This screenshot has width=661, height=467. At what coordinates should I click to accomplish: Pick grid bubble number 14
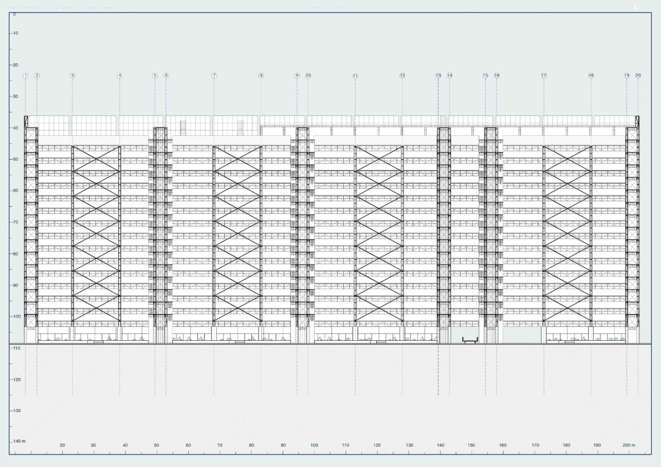pos(449,75)
